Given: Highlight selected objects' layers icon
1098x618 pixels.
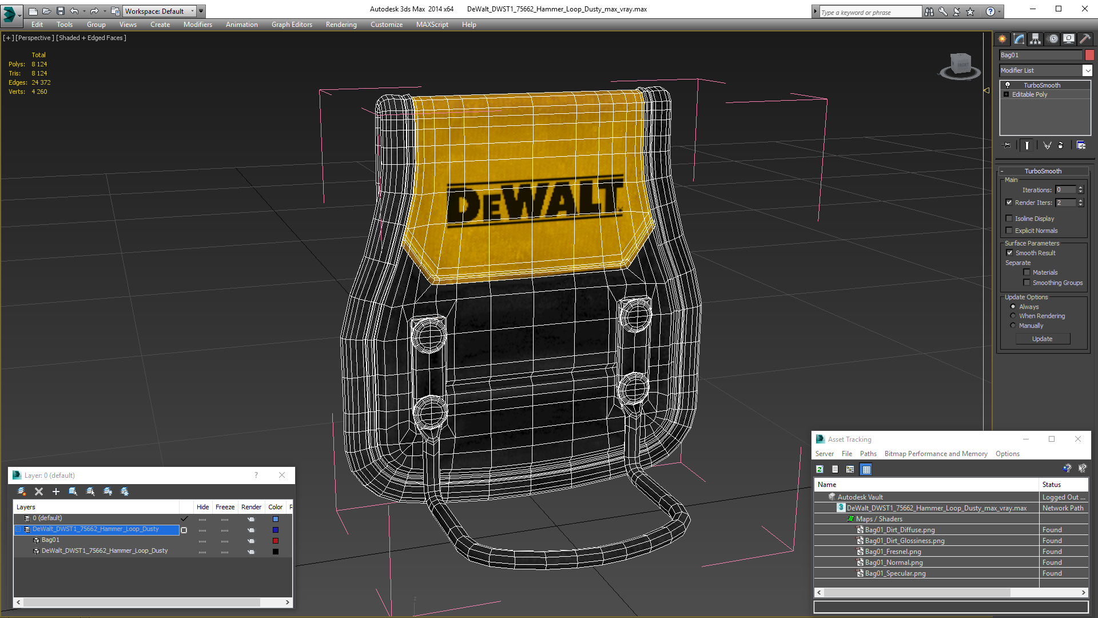Looking at the screenshot, I should coord(90,492).
